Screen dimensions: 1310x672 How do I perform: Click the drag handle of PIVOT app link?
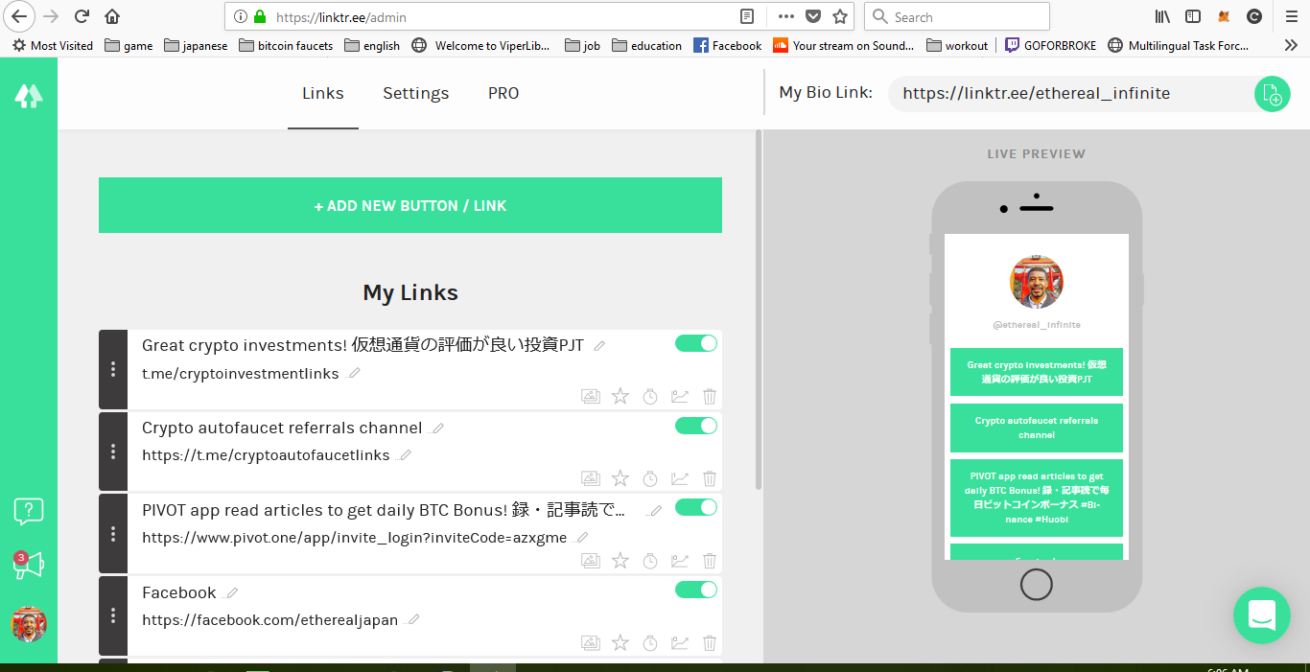113,534
